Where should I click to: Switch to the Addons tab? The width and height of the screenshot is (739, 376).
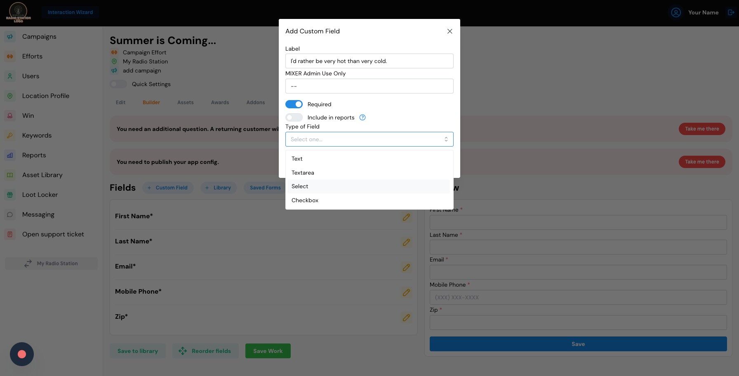pyautogui.click(x=256, y=103)
